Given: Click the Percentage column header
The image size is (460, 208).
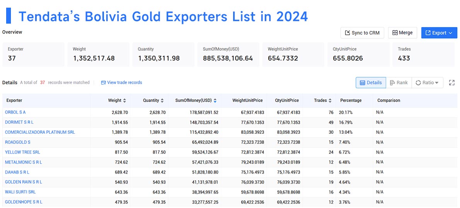Looking at the screenshot, I should coord(351,101).
